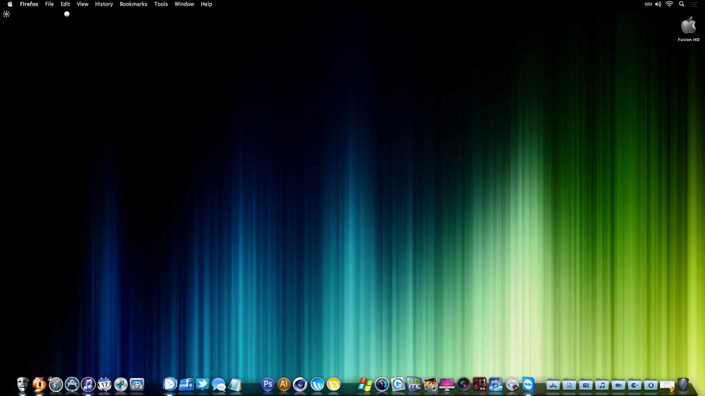Open the Windows flag dock icon
Image resolution: width=705 pixels, height=396 pixels.
coord(365,384)
